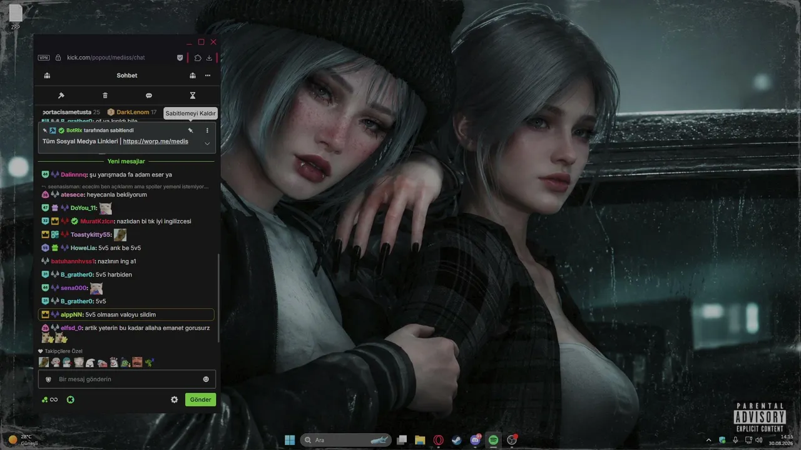This screenshot has width=801, height=450.
Task: Open Opera browser from the taskbar
Action: (439, 440)
